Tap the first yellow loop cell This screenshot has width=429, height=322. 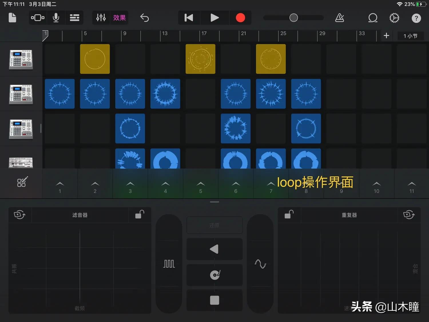95,59
